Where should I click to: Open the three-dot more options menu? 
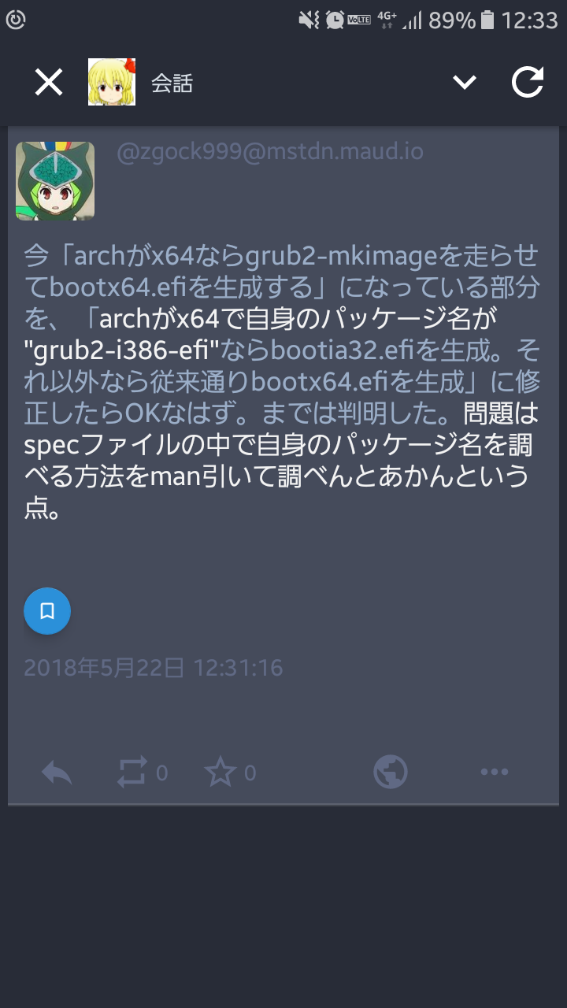(x=495, y=772)
